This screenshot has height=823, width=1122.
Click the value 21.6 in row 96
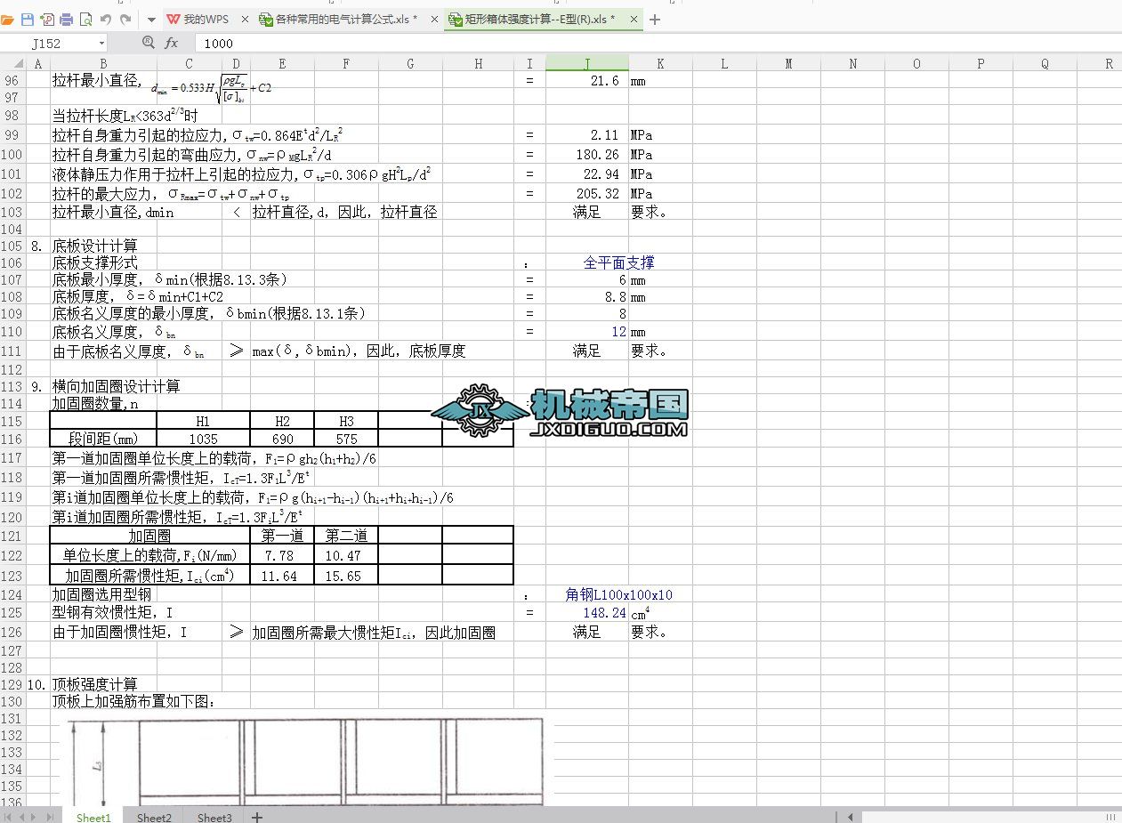[604, 80]
